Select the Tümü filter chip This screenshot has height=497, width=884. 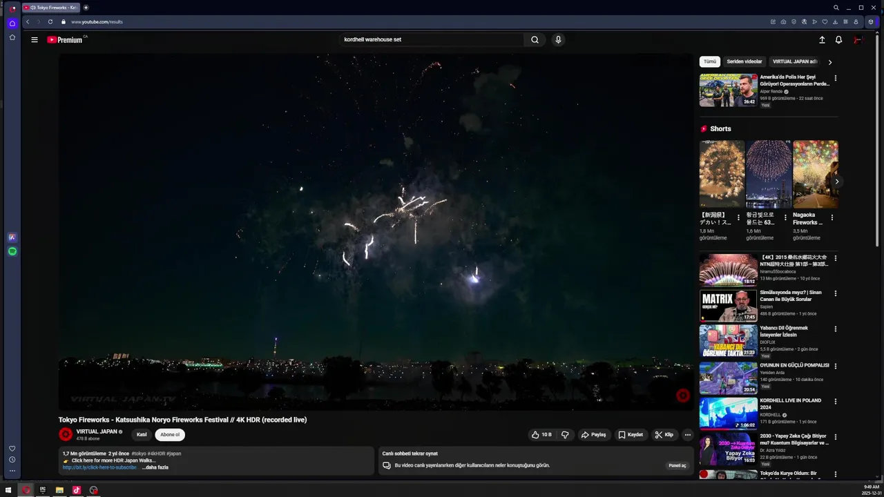(x=710, y=61)
